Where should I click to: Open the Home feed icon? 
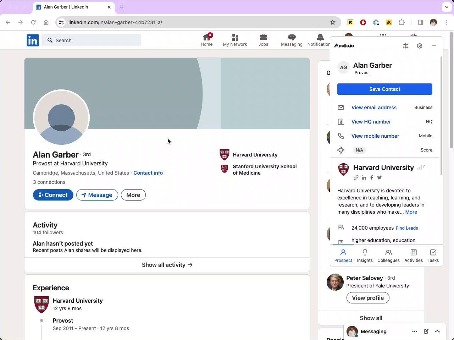click(206, 37)
